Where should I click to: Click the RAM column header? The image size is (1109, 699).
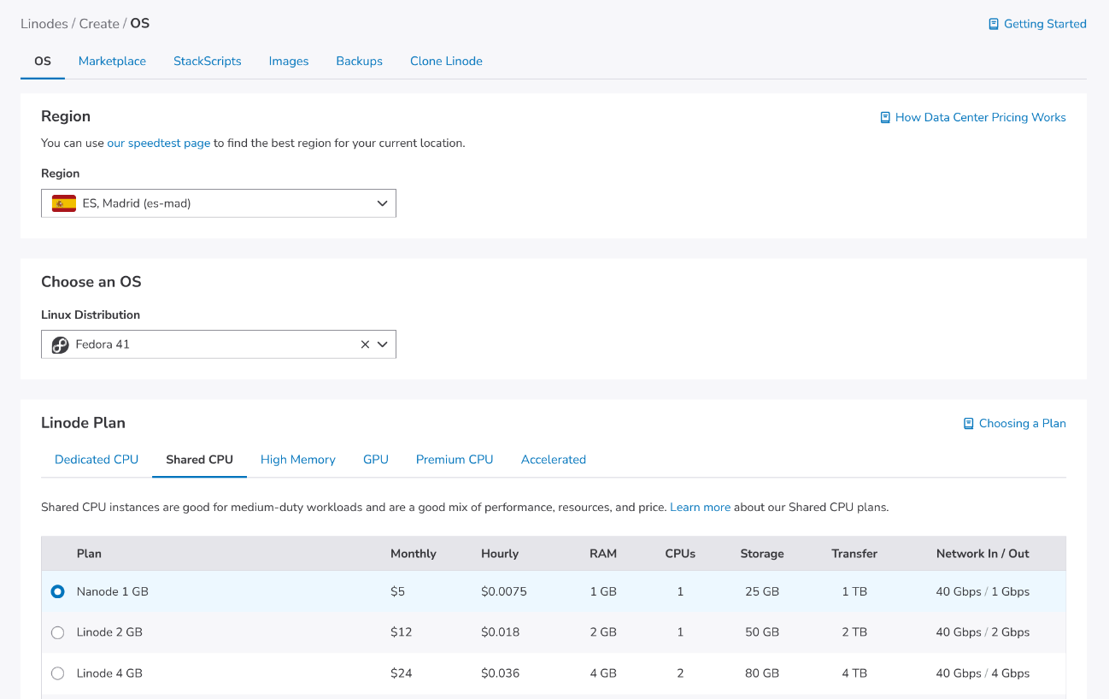pos(603,554)
